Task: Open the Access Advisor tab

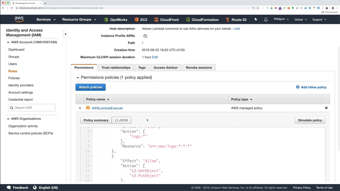Action: pos(165,68)
